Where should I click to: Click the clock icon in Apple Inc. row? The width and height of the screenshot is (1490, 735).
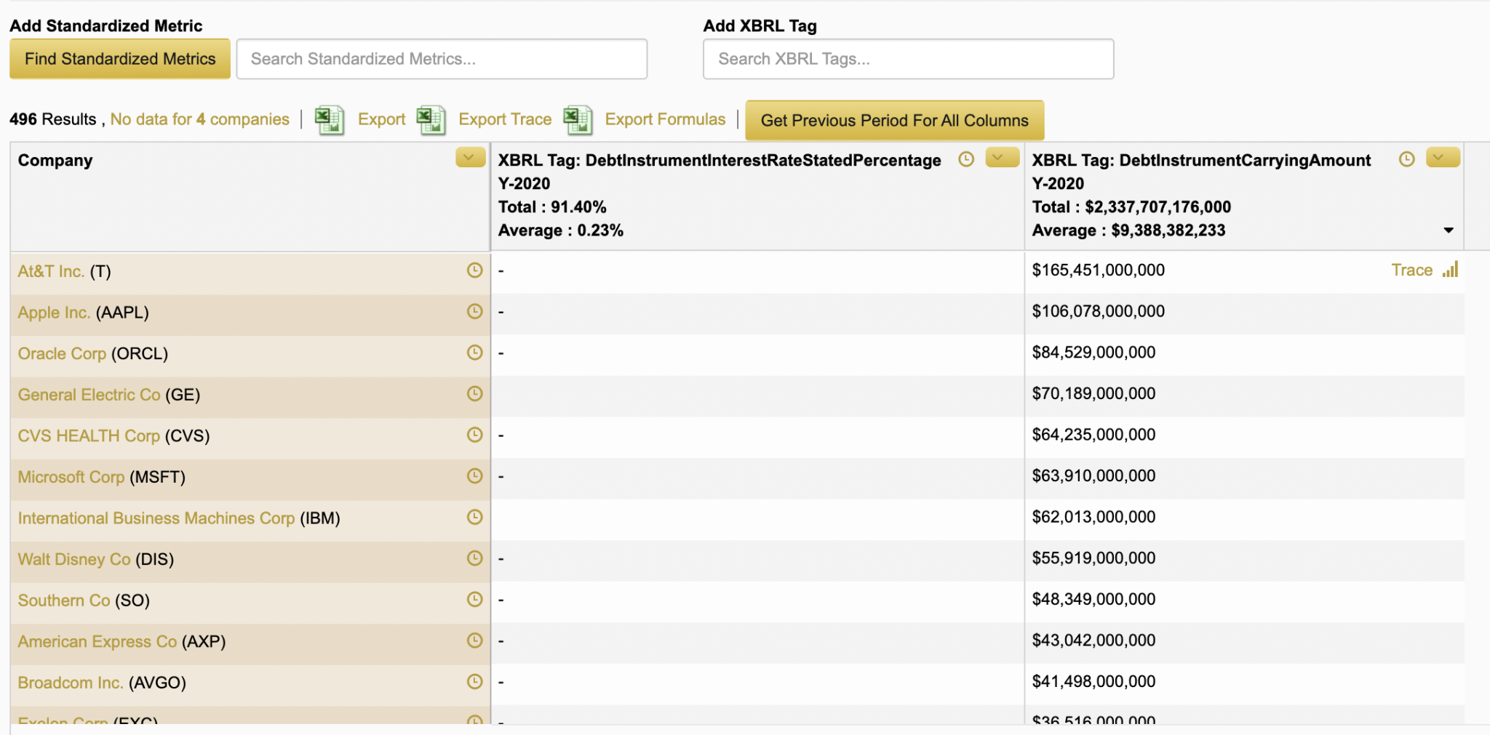pos(474,312)
